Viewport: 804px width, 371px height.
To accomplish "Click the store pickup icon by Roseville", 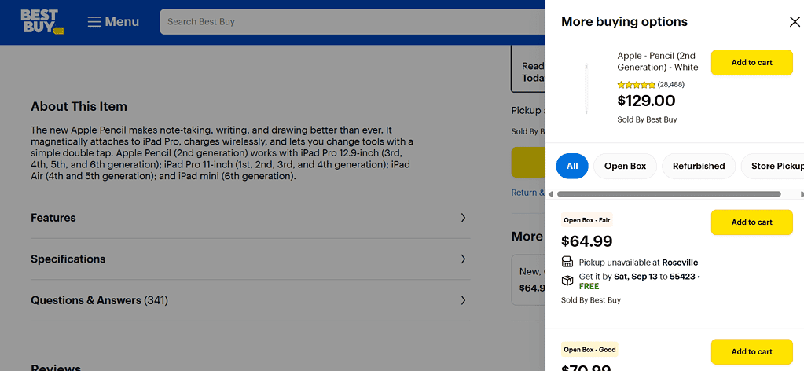I will pos(567,263).
